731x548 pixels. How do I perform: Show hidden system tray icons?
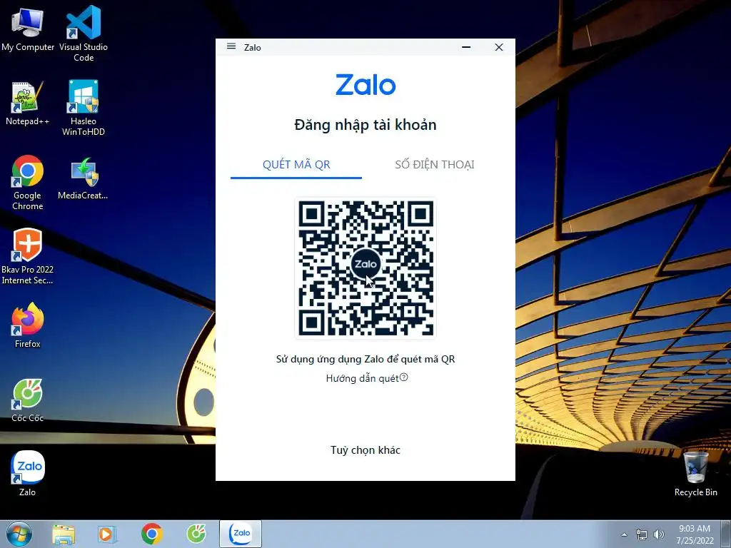(x=624, y=534)
